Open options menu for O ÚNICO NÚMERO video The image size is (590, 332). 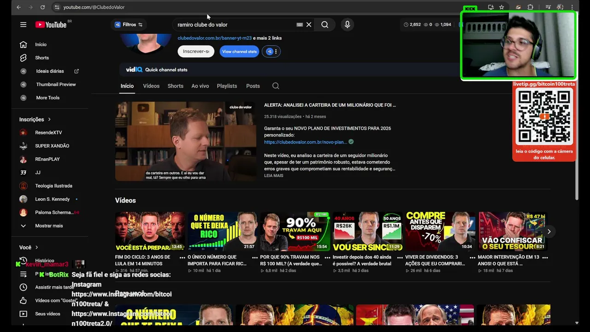254,258
